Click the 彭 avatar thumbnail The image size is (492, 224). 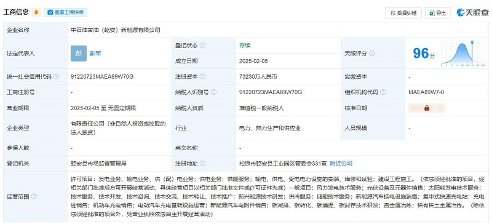[x=79, y=54]
